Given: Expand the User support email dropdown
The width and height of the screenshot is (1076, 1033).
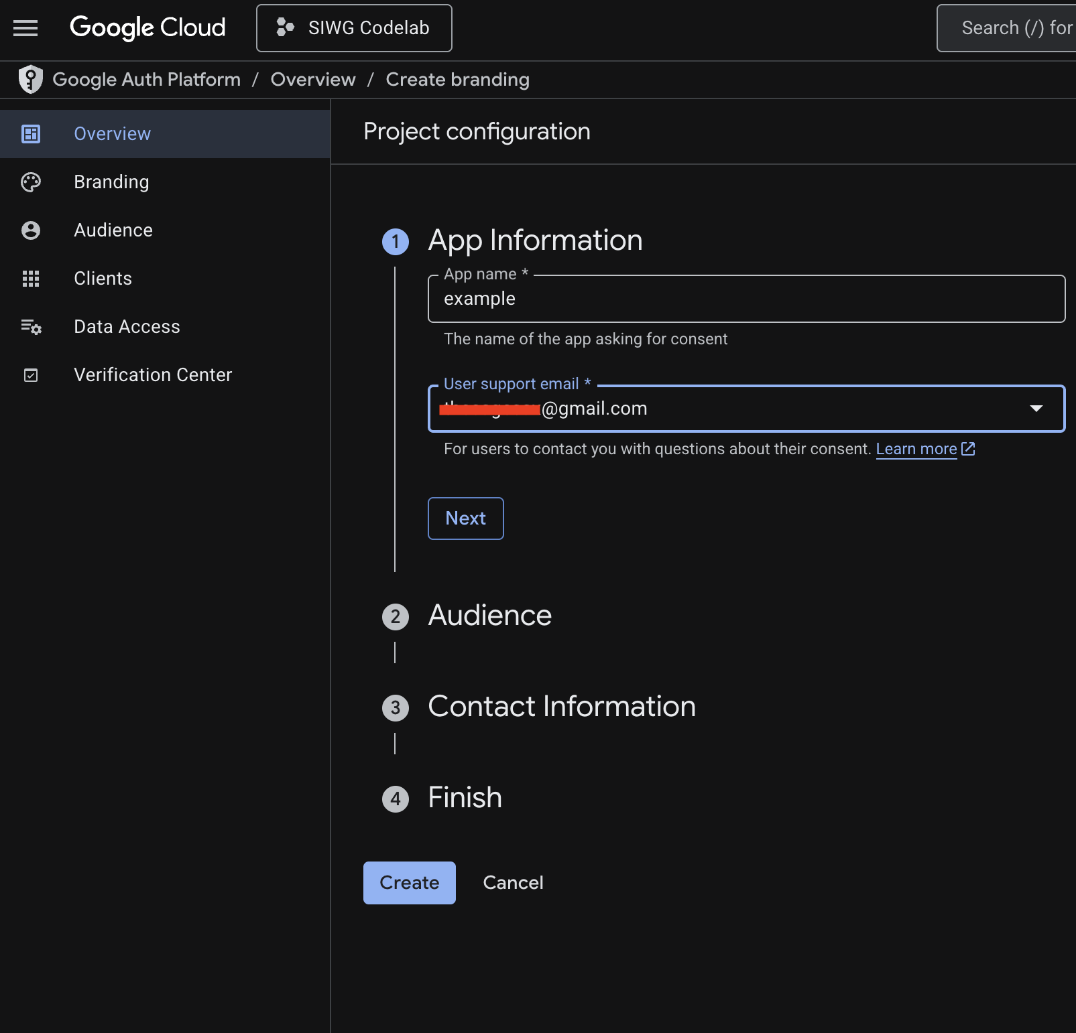Looking at the screenshot, I should [x=1036, y=408].
